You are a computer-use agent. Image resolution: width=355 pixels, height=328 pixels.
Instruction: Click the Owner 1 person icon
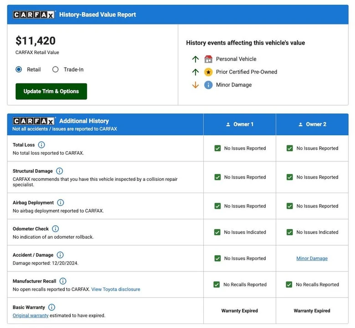pos(228,124)
